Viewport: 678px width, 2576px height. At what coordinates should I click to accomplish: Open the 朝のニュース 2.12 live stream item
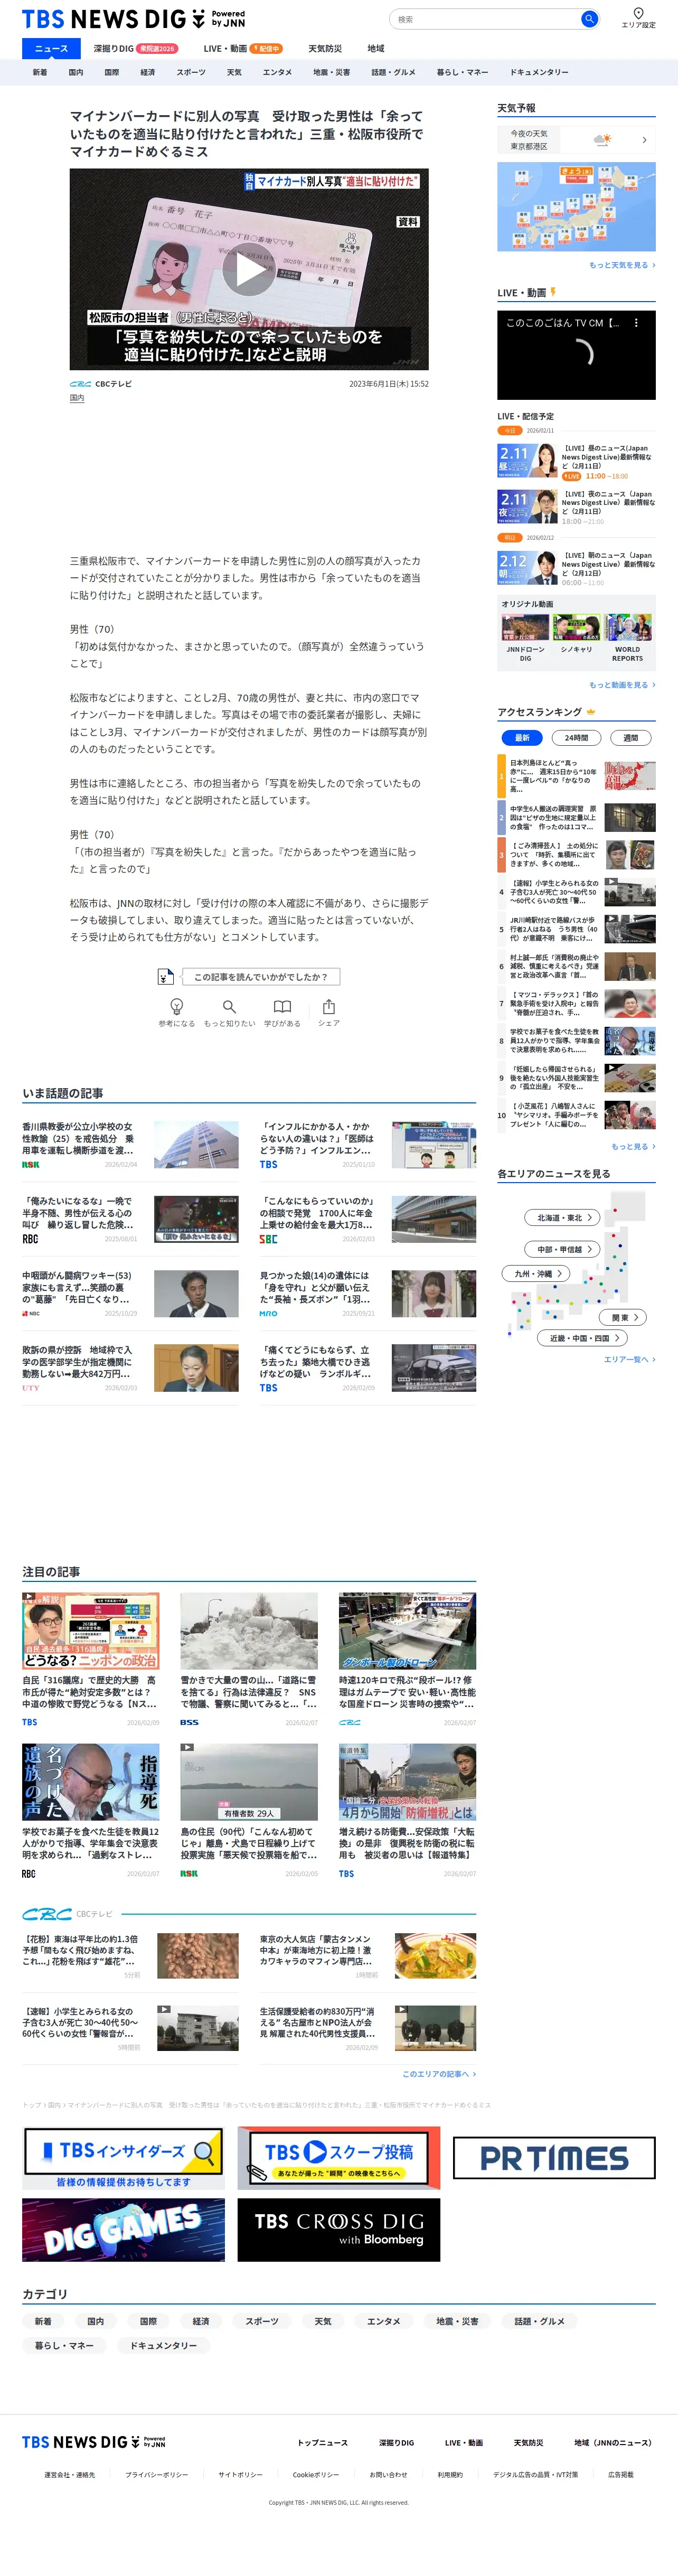coord(576,567)
